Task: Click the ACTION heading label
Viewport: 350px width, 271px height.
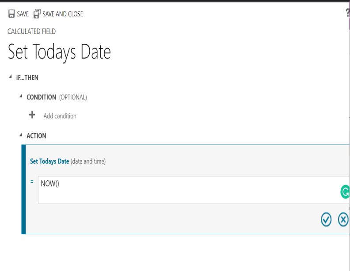Action: 36,136
